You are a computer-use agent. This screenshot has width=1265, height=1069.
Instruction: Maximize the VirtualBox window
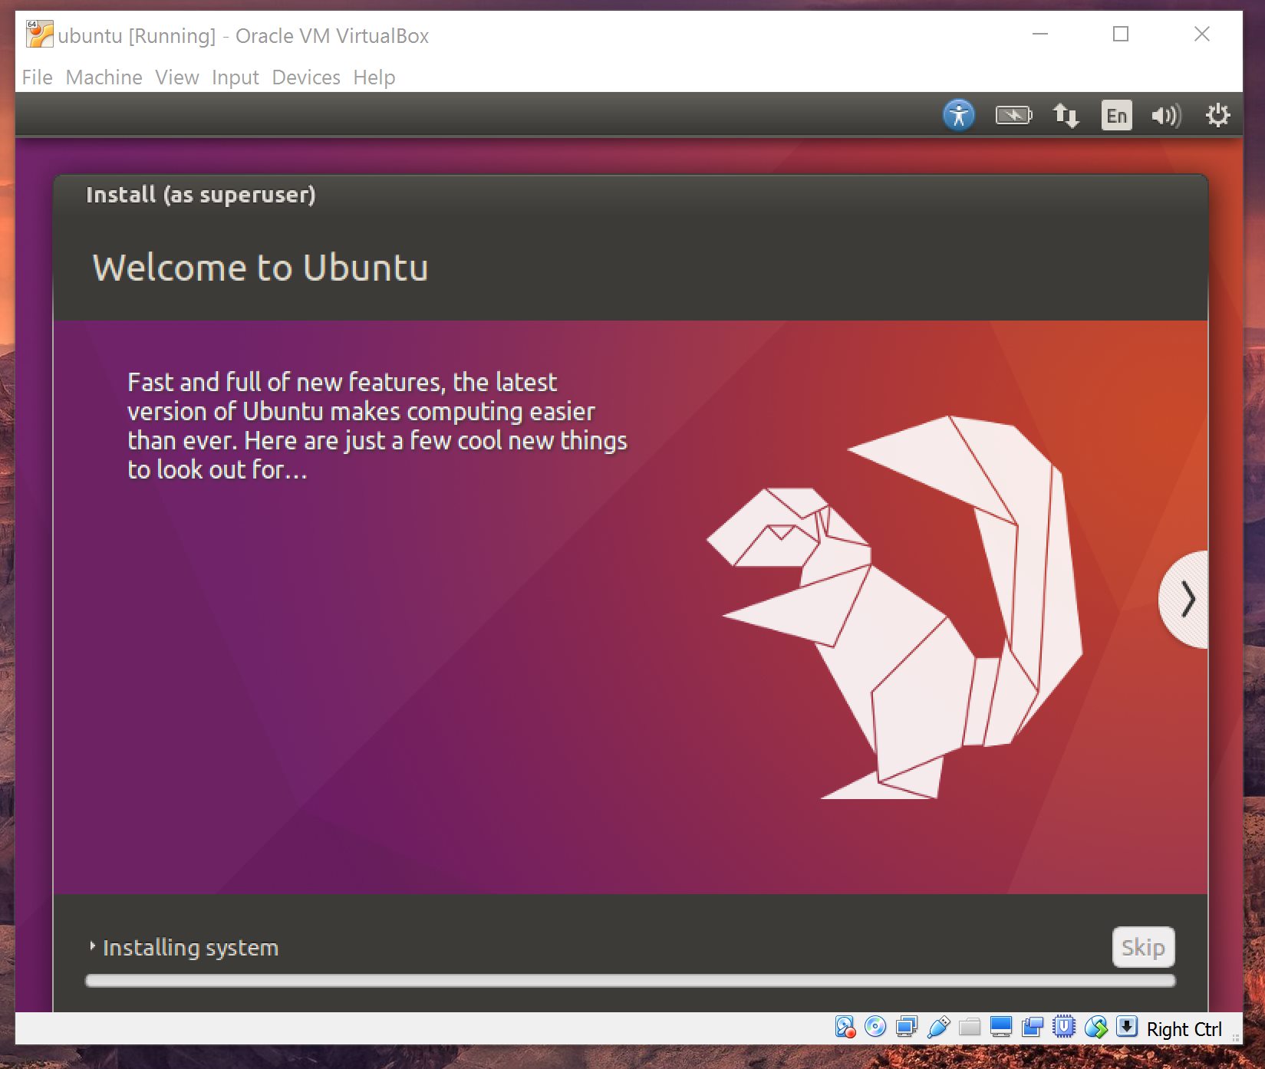click(x=1121, y=35)
